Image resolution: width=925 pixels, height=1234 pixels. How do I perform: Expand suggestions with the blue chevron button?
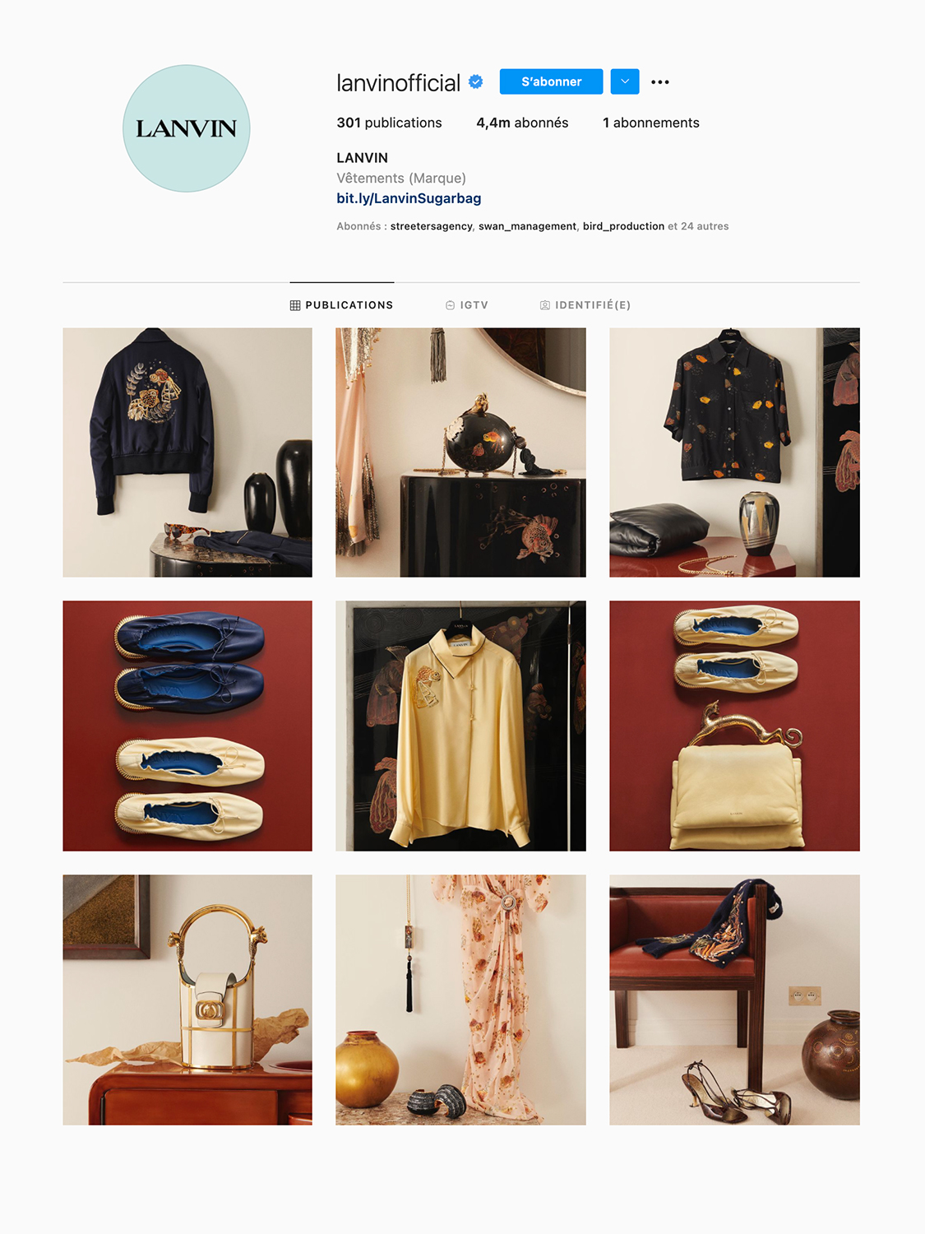625,81
